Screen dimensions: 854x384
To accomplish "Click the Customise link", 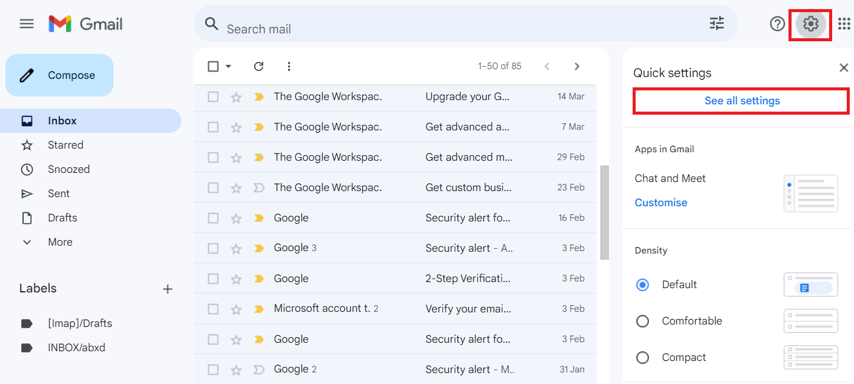I will tap(661, 203).
